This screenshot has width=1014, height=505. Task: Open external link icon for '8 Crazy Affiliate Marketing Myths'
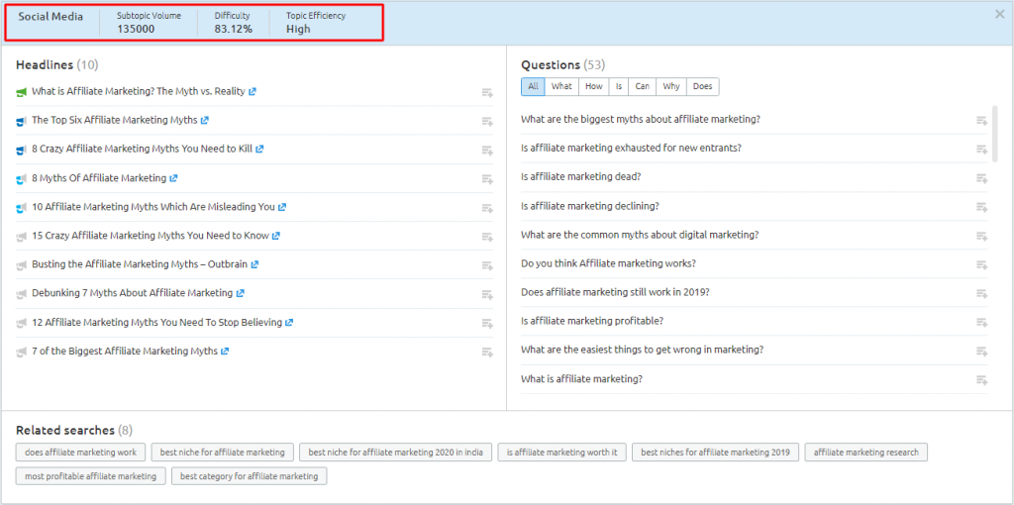(x=259, y=149)
